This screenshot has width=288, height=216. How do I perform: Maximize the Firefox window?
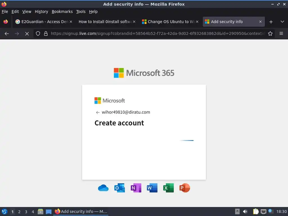(278, 4)
